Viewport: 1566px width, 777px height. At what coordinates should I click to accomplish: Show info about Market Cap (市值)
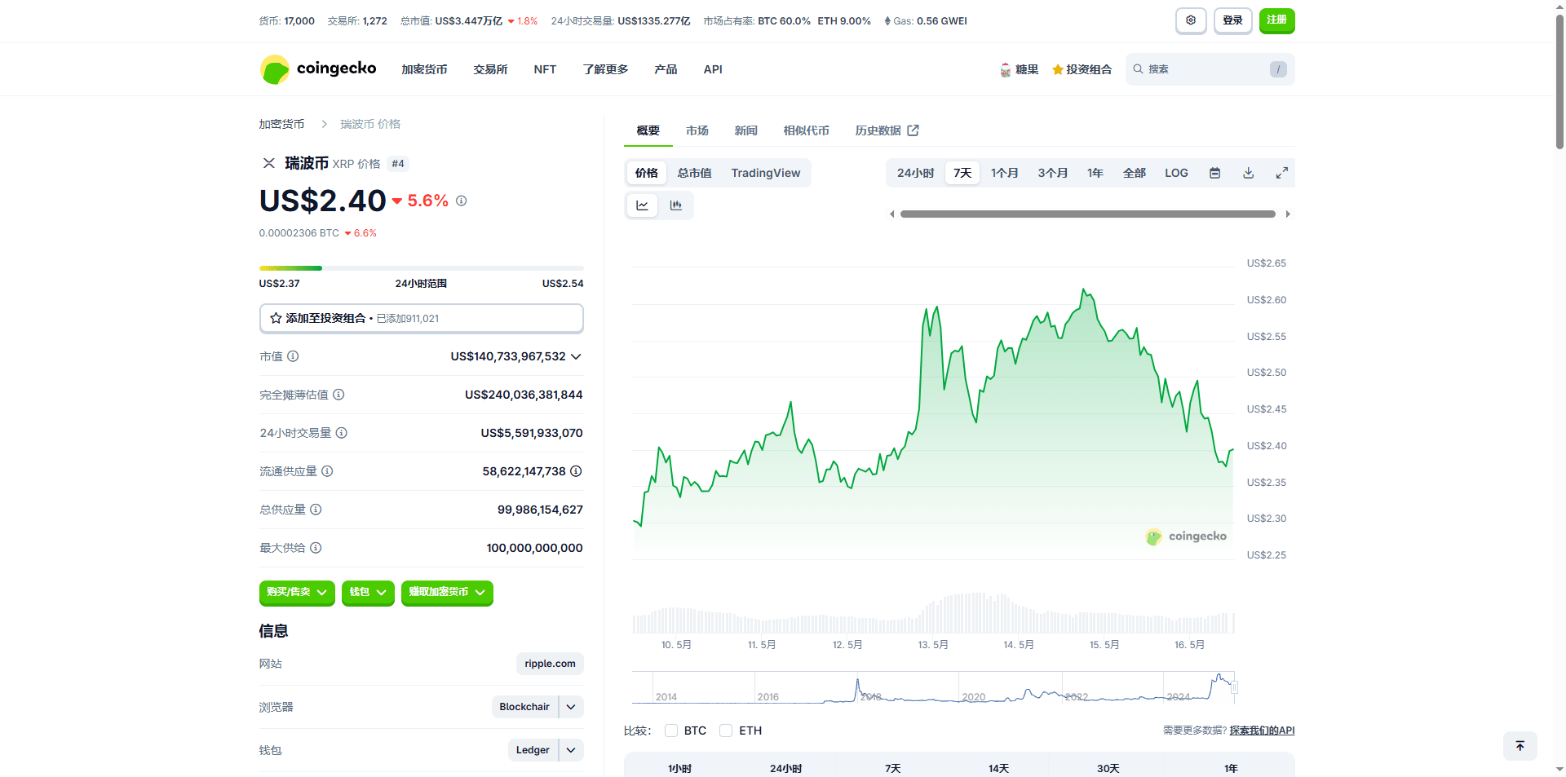click(x=293, y=356)
